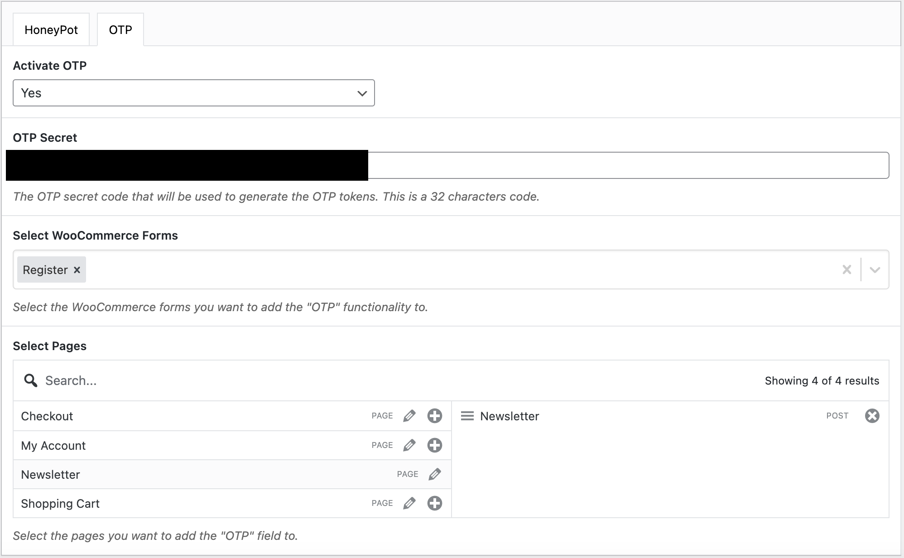Edit the Checkout page

tap(409, 416)
